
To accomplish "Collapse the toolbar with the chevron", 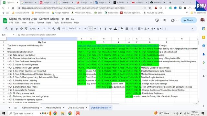I will point(193,29).
